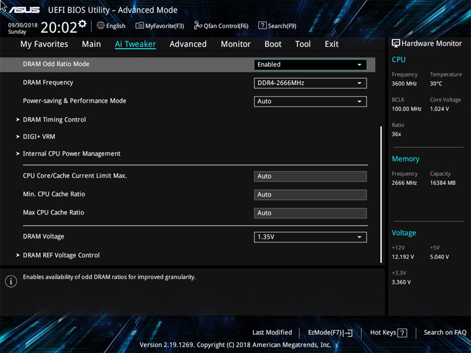This screenshot has height=353, width=471.
Task: Click the ASUS logo
Action: (x=24, y=10)
